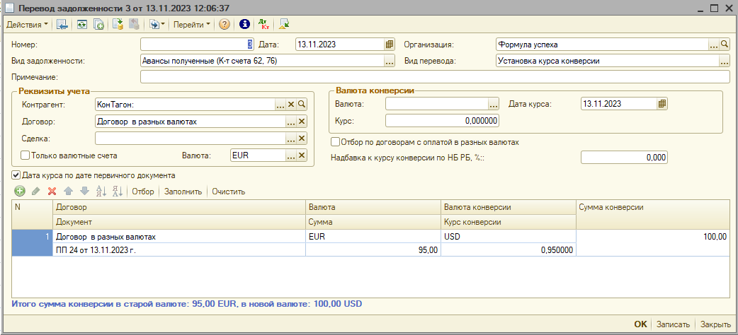The width and height of the screenshot is (738, 335).
Task: Uncheck Дата курса по дате первичного документа
Action: [16, 175]
